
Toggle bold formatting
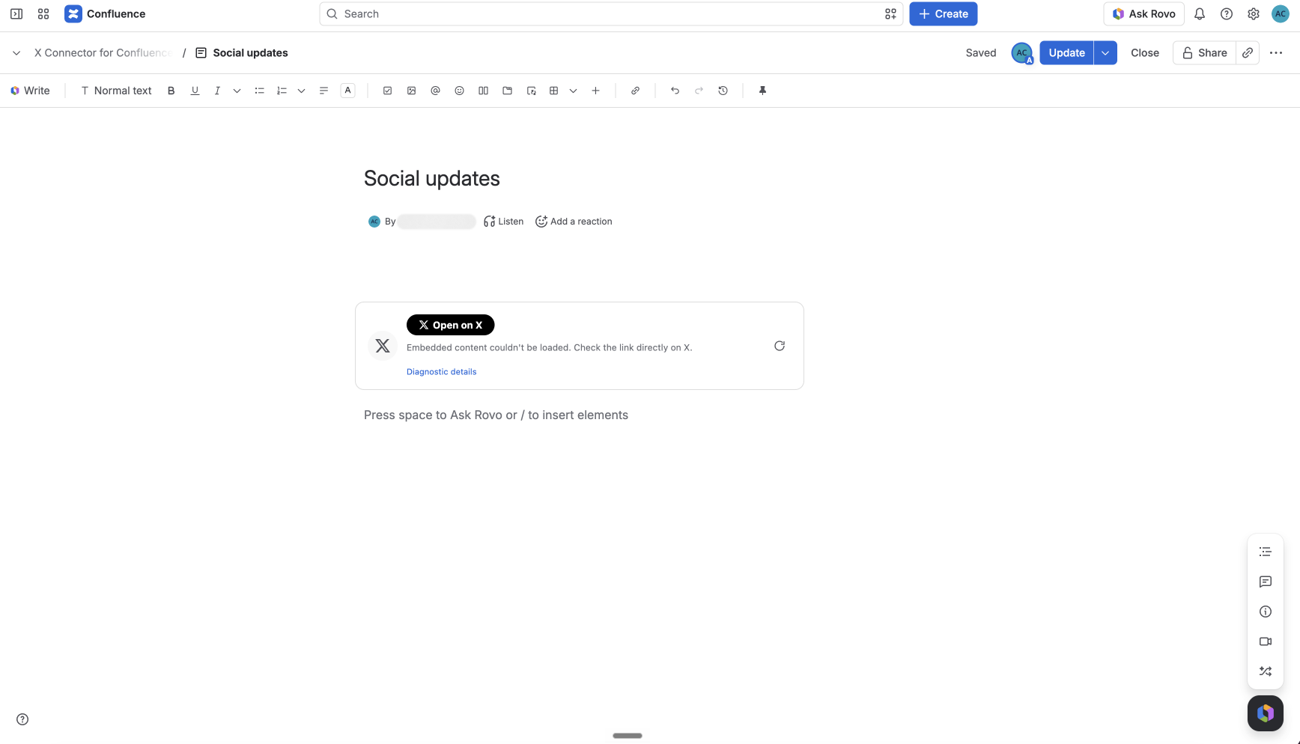coord(171,91)
